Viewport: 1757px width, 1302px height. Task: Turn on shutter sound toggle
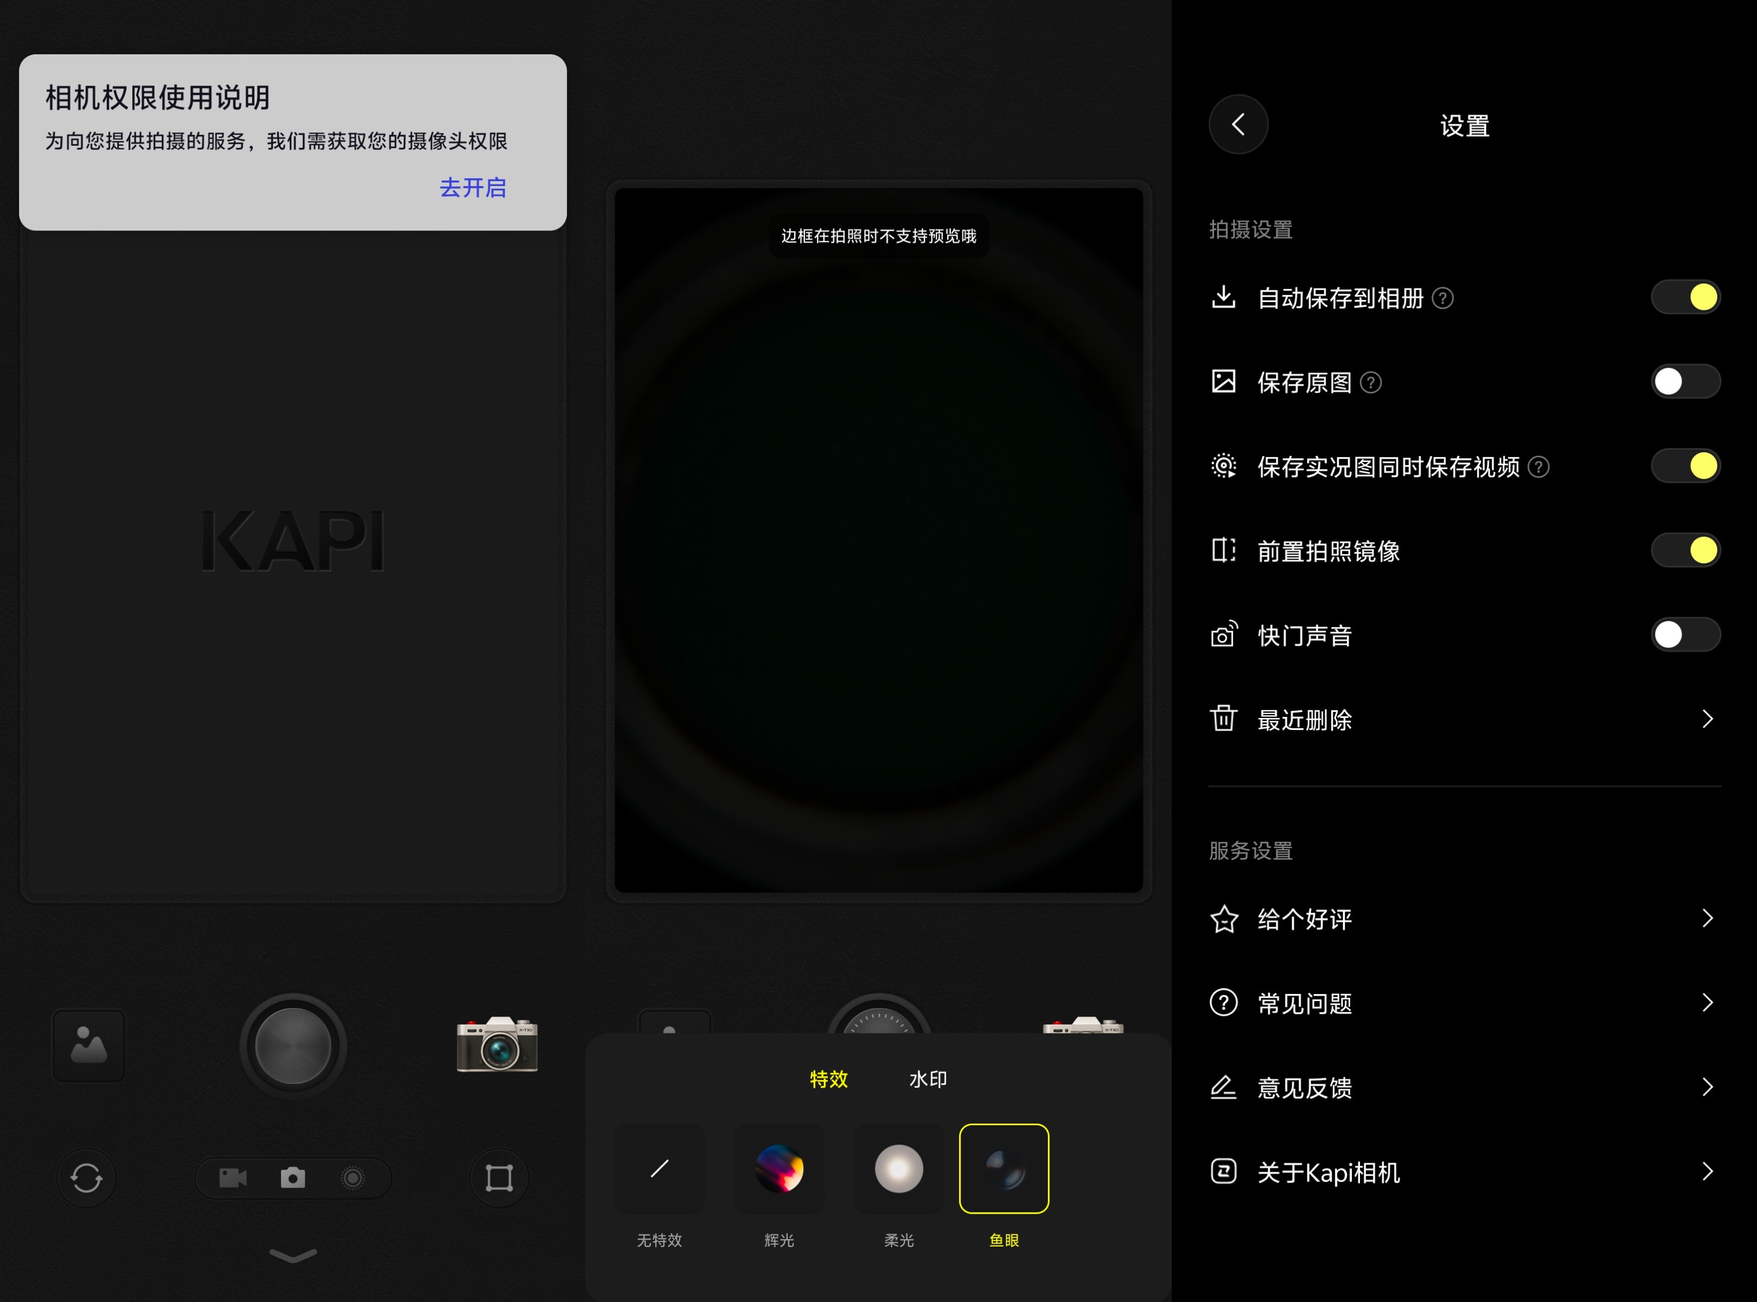point(1685,634)
